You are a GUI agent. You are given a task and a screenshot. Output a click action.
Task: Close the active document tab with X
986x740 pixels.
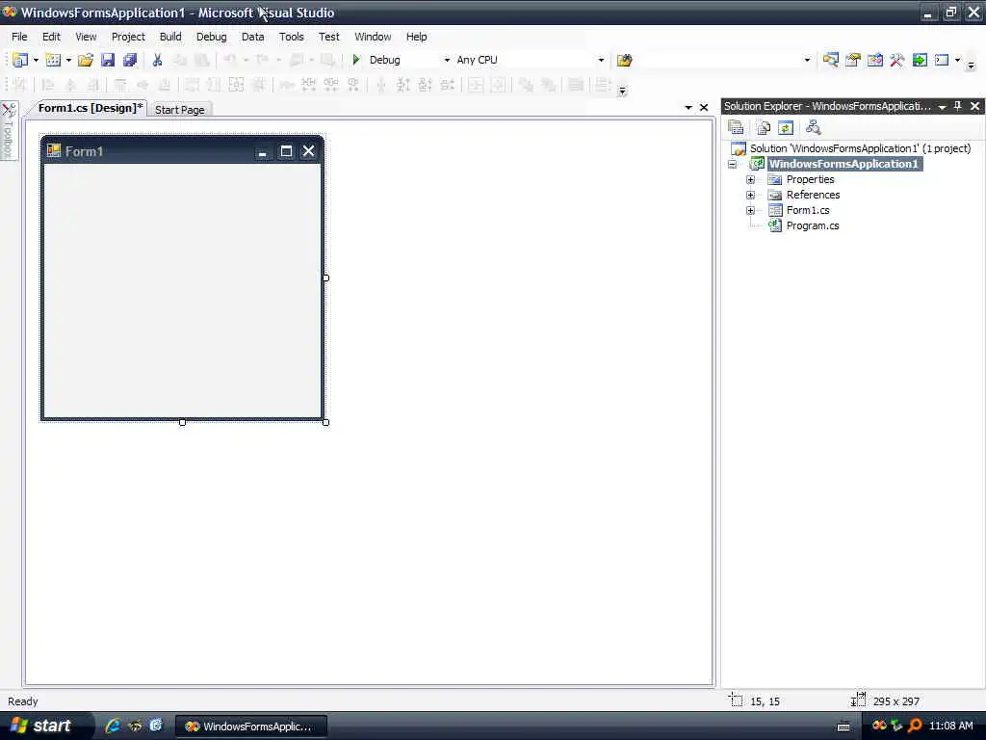[704, 108]
